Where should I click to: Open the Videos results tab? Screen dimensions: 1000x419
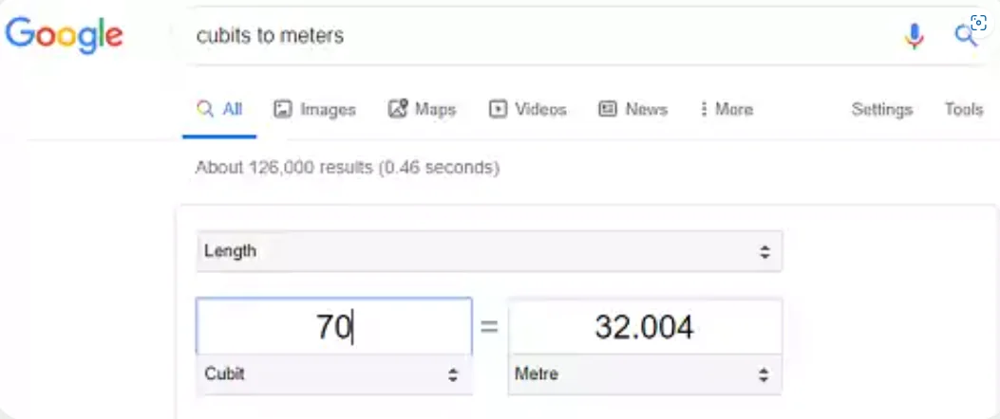coord(527,109)
